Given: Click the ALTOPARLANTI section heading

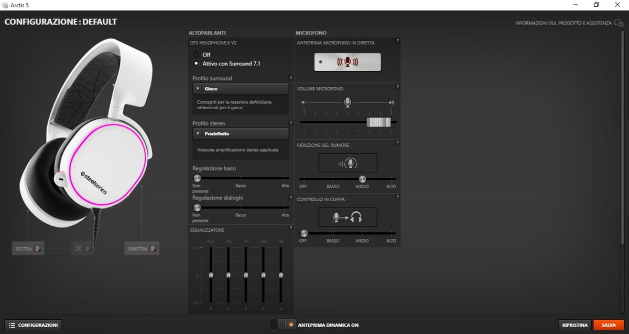Looking at the screenshot, I should coord(208,33).
